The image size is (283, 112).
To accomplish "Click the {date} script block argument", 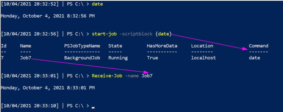I will tap(163, 34).
